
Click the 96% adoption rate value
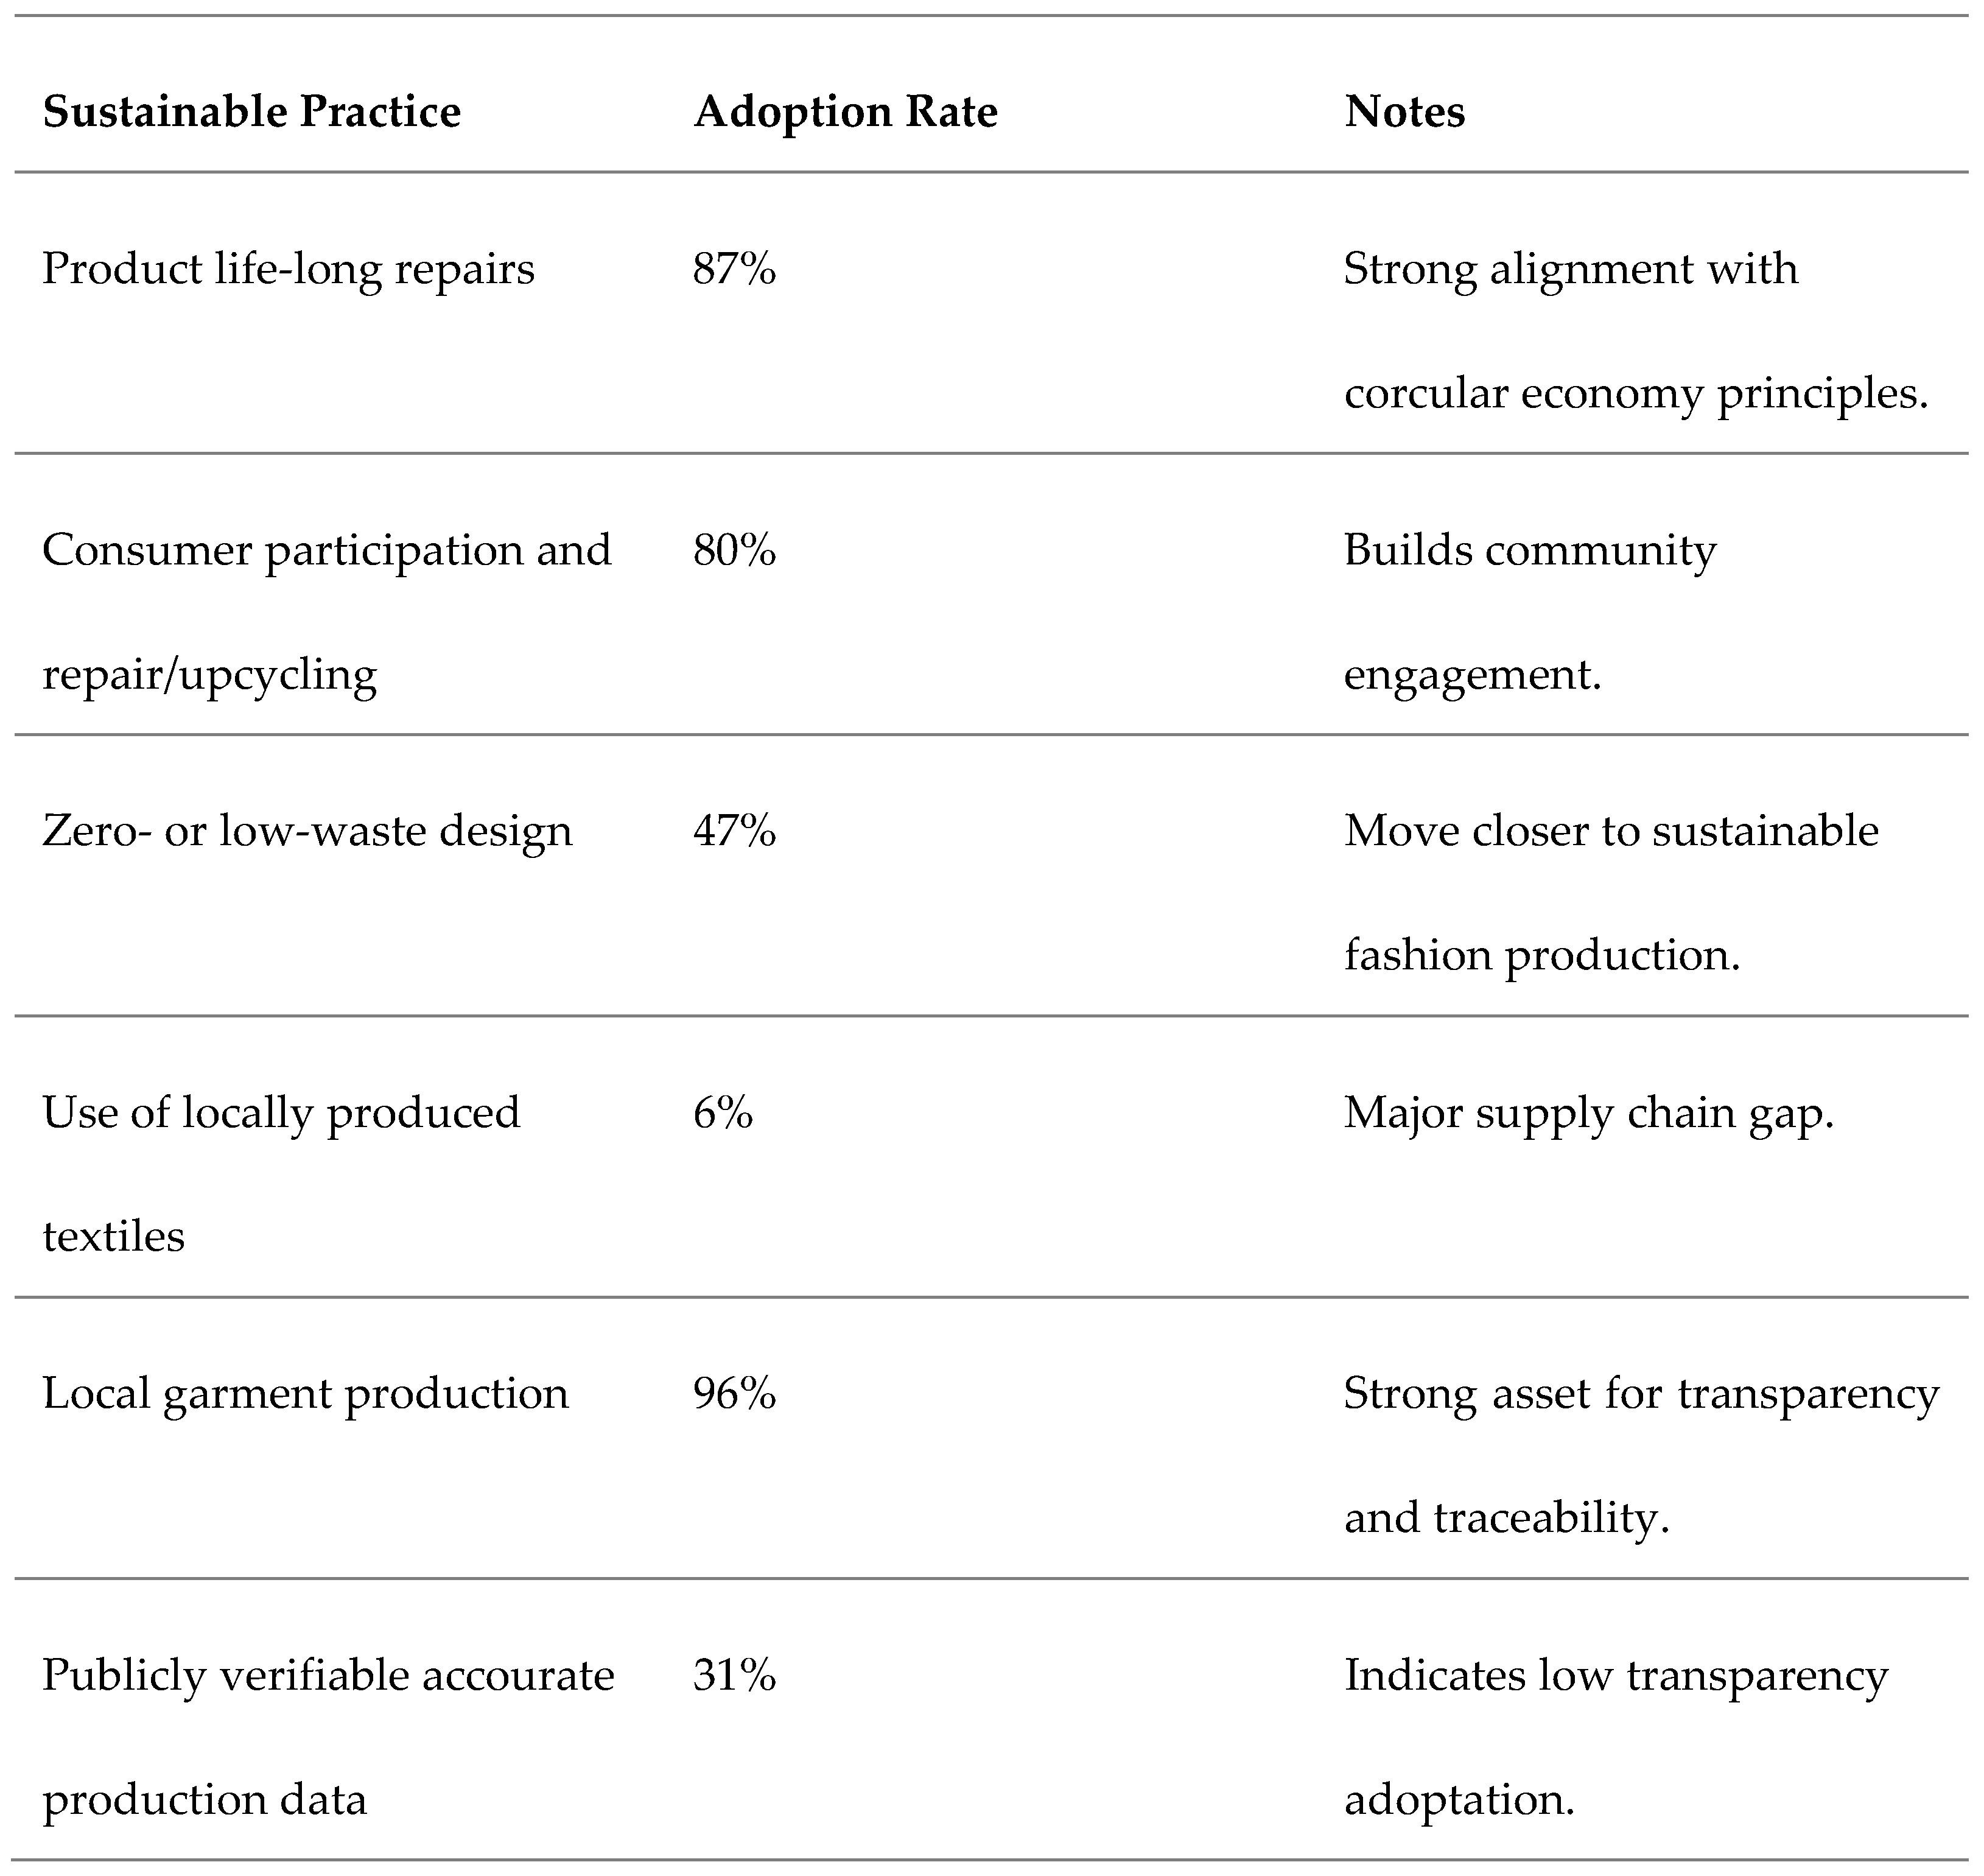(x=734, y=1394)
